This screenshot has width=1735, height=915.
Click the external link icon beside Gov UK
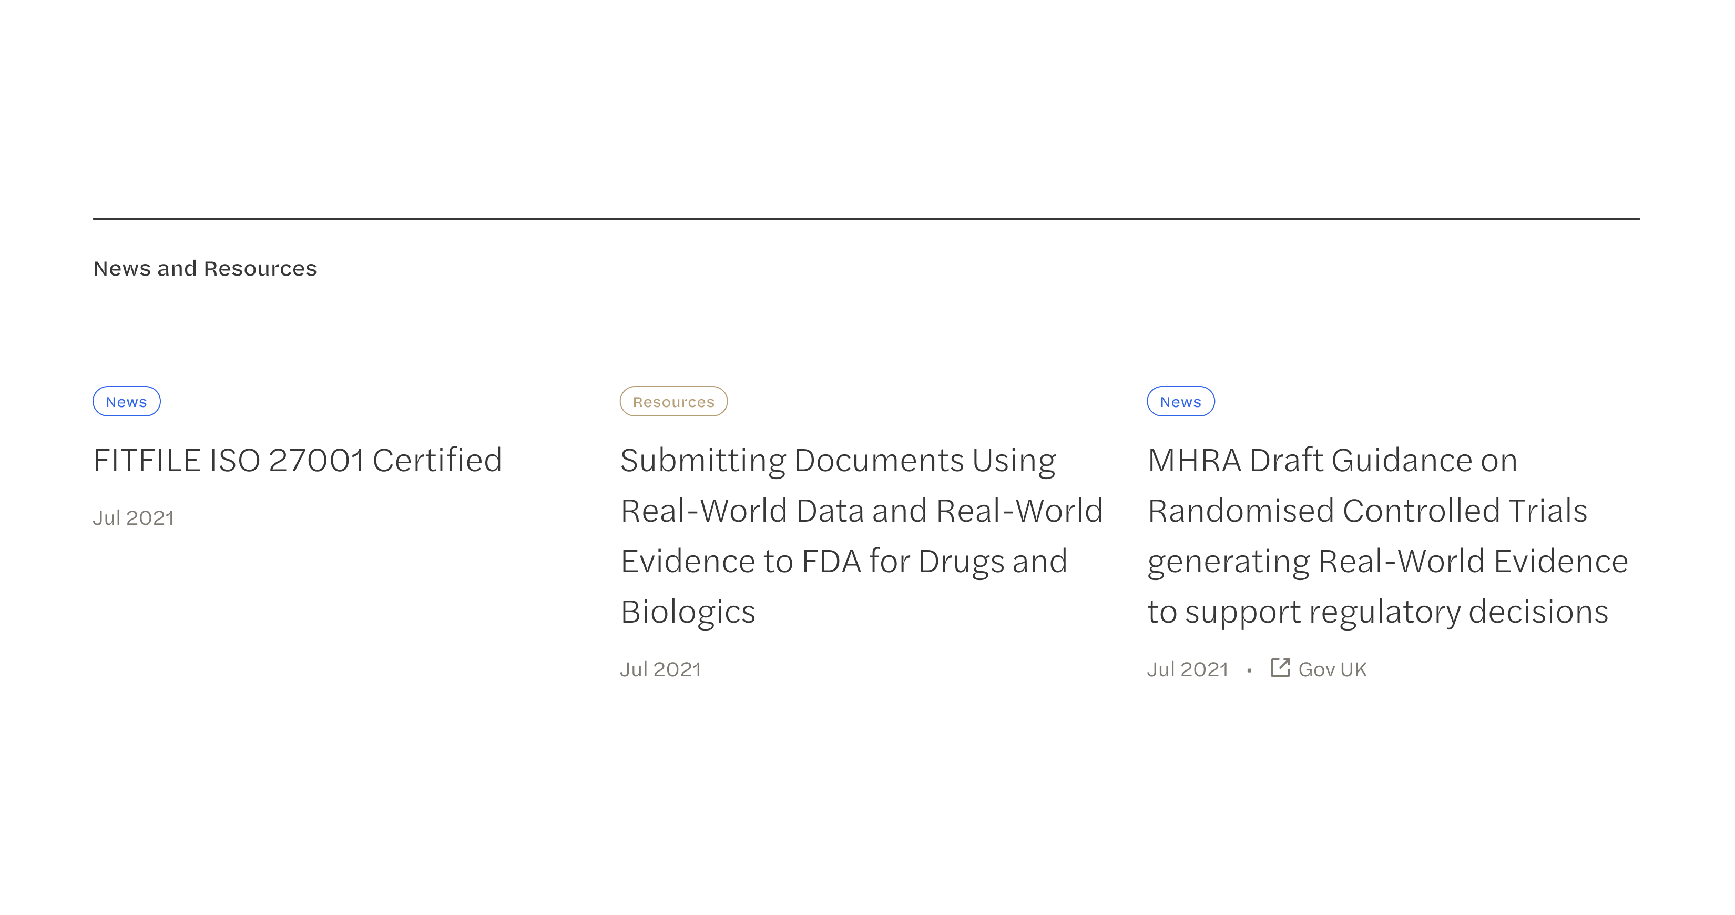tap(1280, 668)
